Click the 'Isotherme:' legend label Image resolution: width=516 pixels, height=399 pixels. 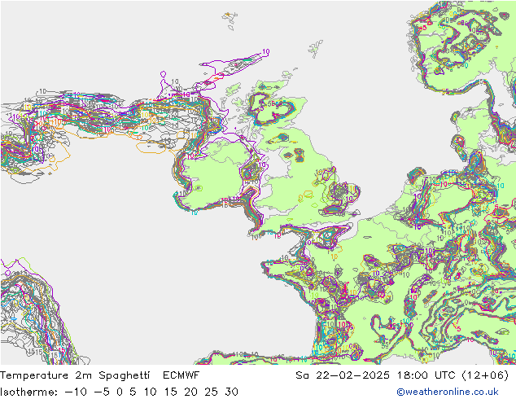28,392
